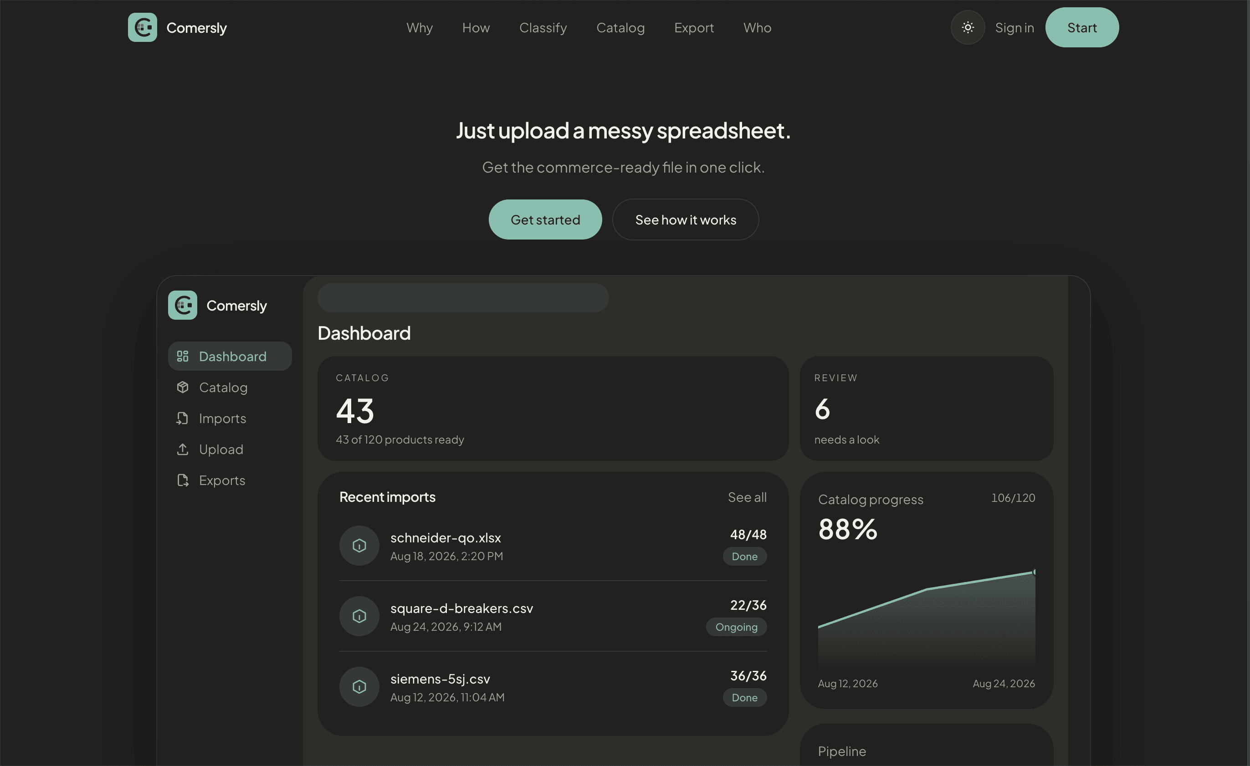This screenshot has height=766, width=1250.
Task: Open the Classify nav item
Action: pyautogui.click(x=543, y=27)
